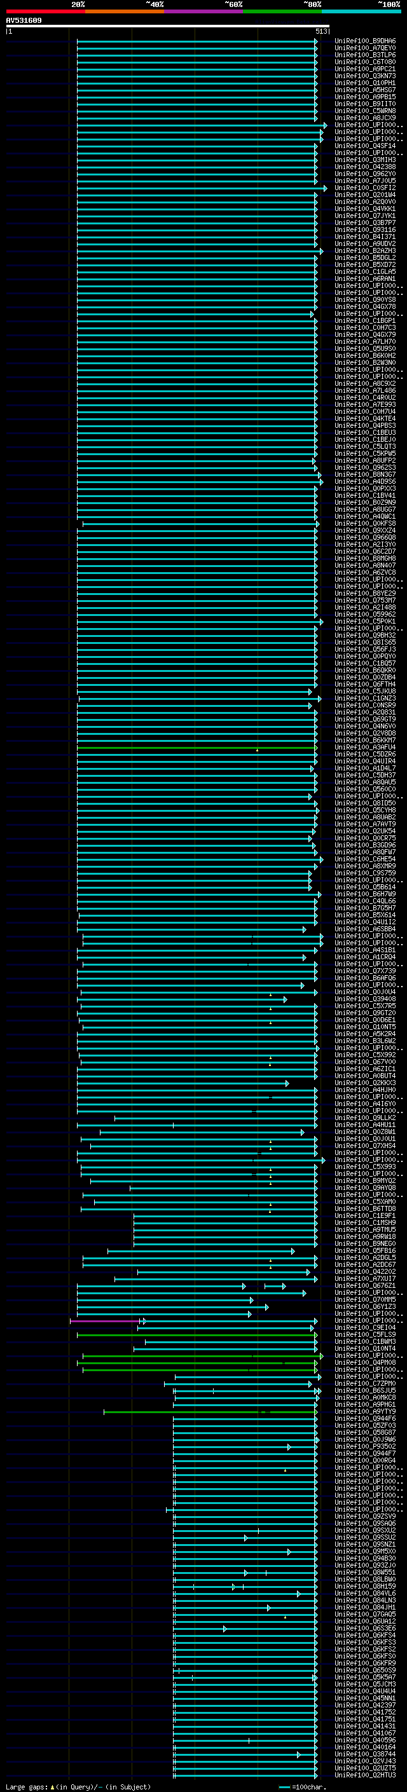Open hit UniRef100_A9PC21
The height and width of the screenshot is (1792, 407).
(x=364, y=69)
